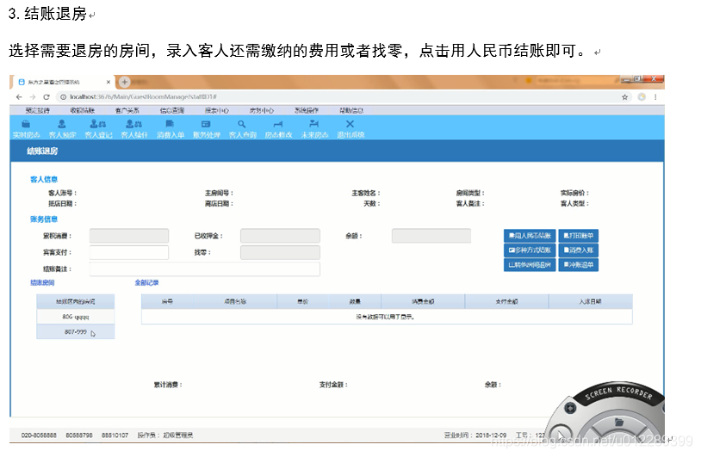Open the 系统操作 menu

[307, 110]
